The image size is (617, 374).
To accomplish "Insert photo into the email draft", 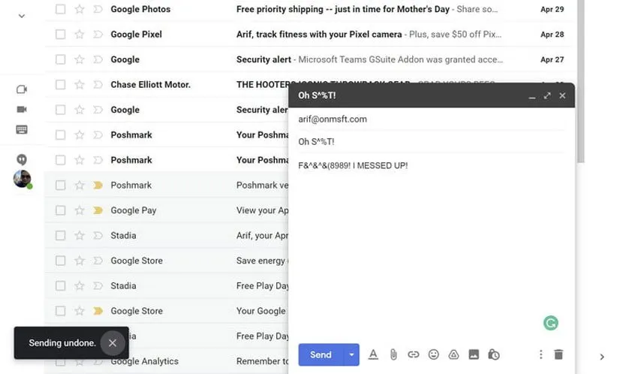I will click(x=474, y=354).
